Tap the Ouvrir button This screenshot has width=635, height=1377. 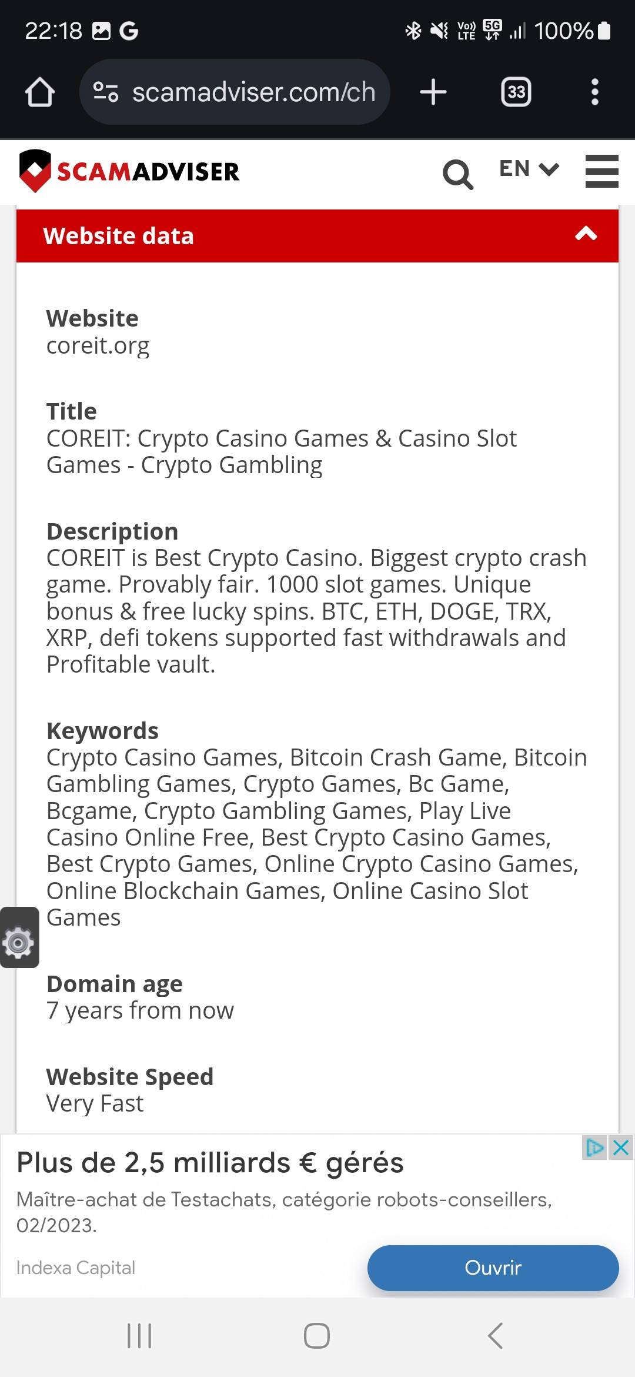point(493,1268)
